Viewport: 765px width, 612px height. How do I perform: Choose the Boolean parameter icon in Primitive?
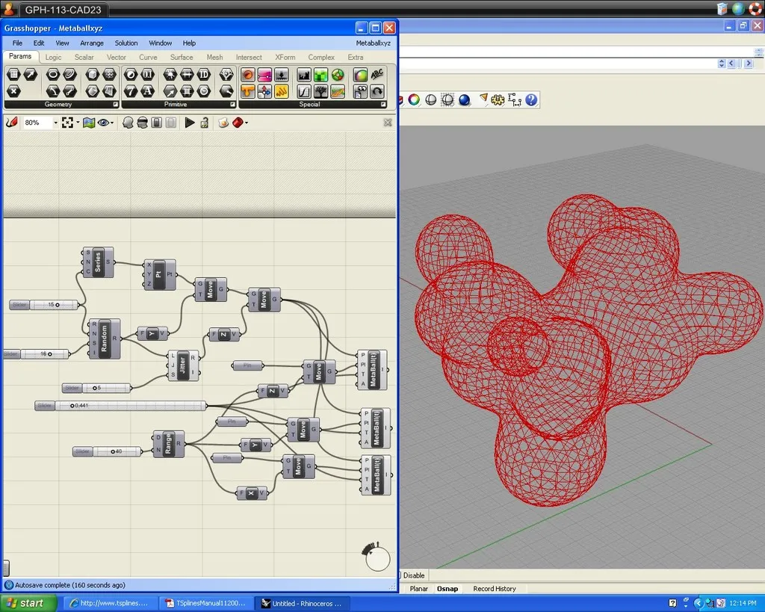tap(131, 74)
